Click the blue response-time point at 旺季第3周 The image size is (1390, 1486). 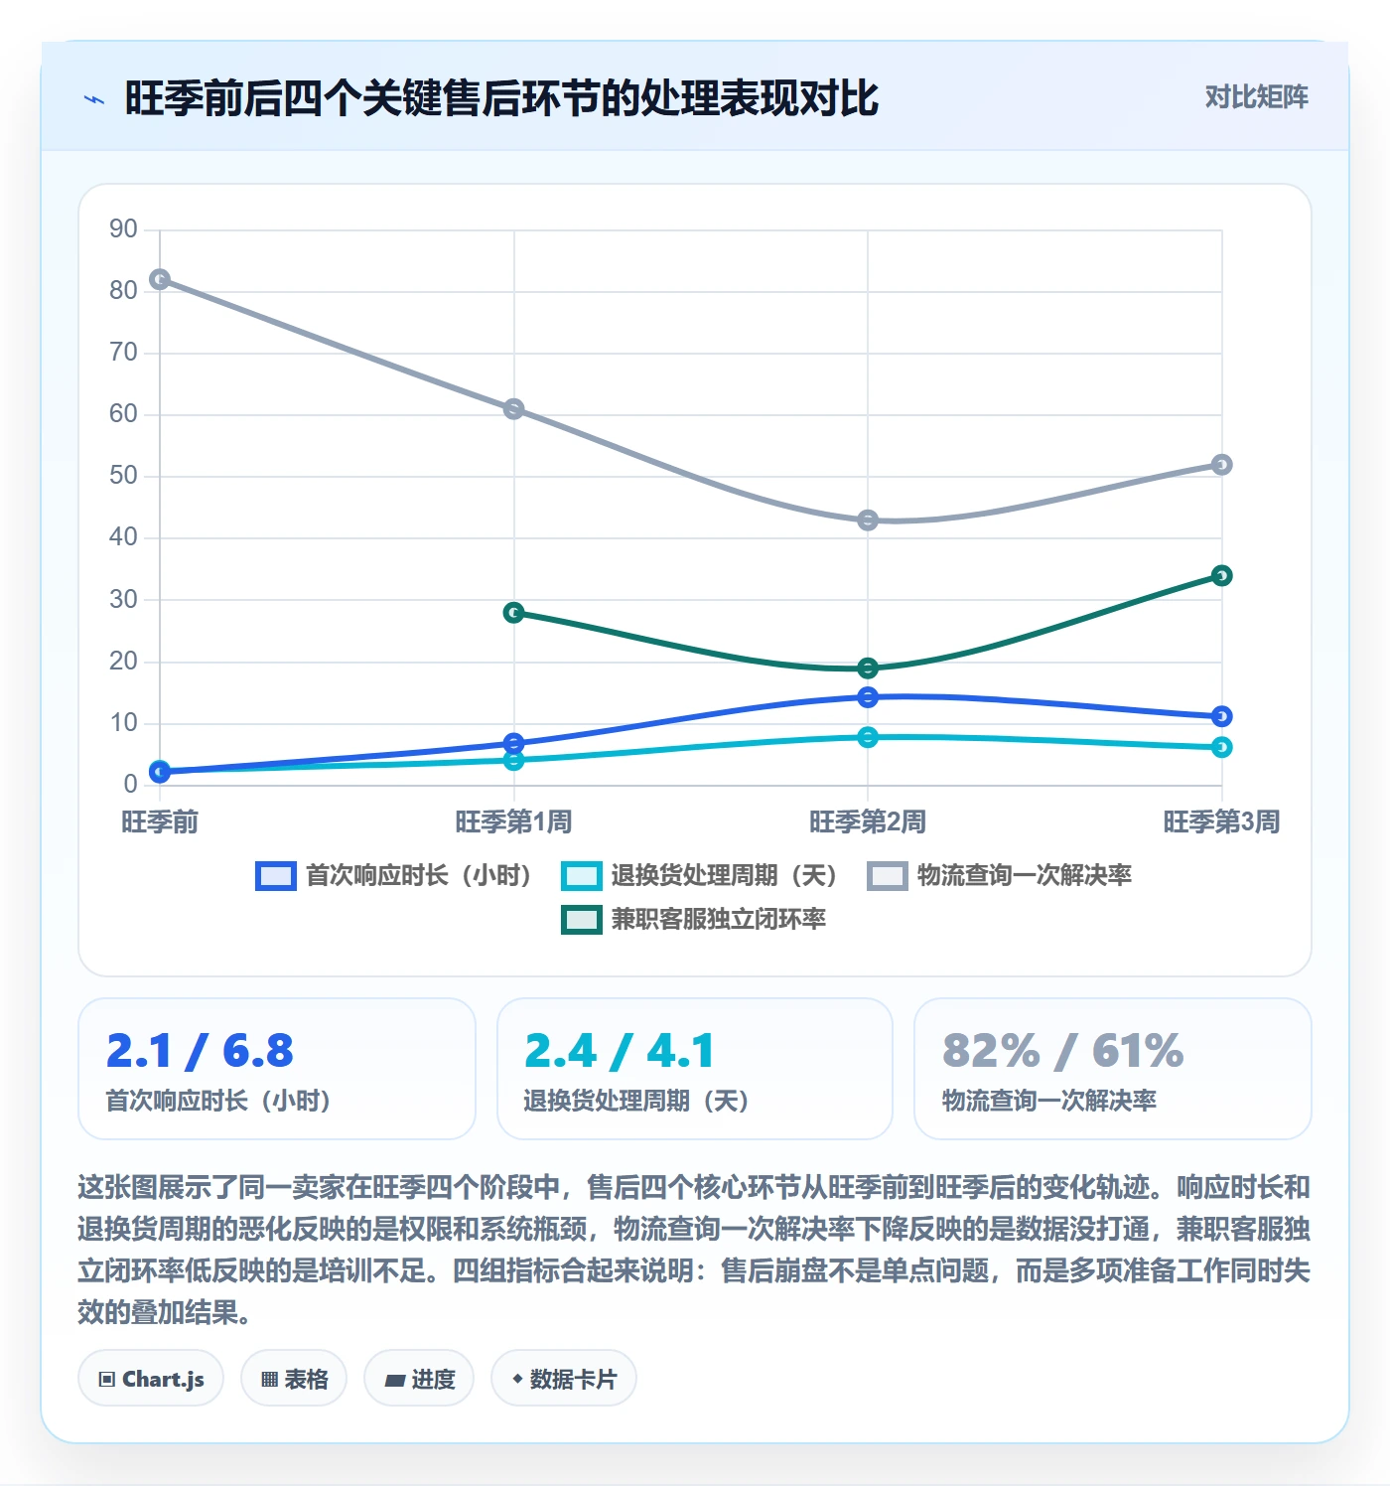point(1222,716)
